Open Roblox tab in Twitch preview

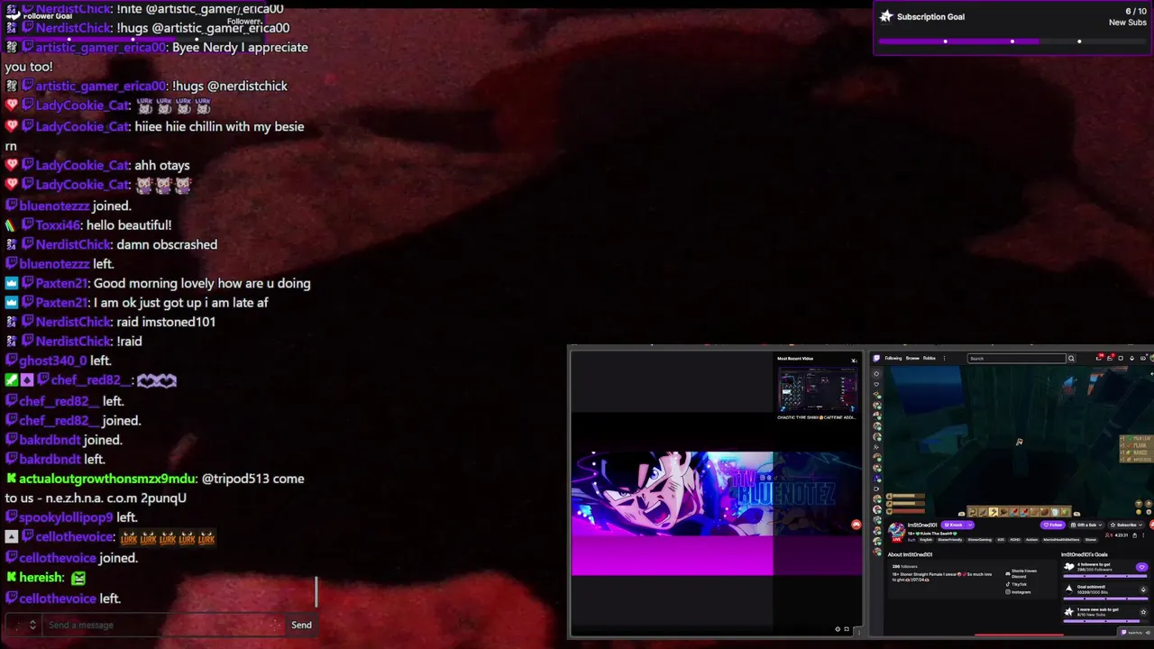click(930, 358)
